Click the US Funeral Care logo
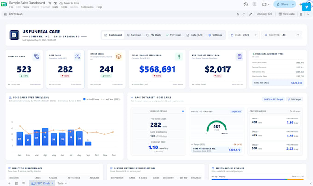This screenshot has width=313, height=186. [x=15, y=35]
